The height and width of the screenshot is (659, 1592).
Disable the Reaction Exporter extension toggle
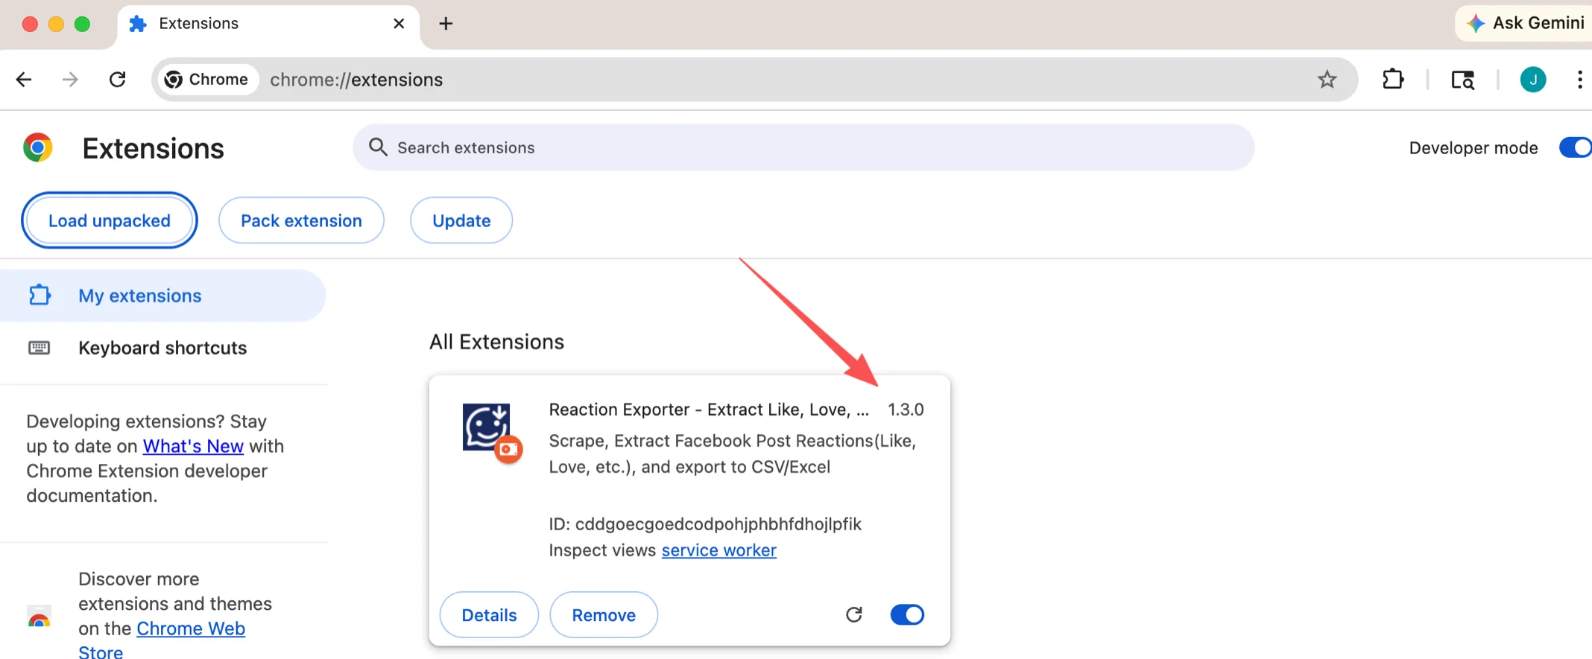907,614
